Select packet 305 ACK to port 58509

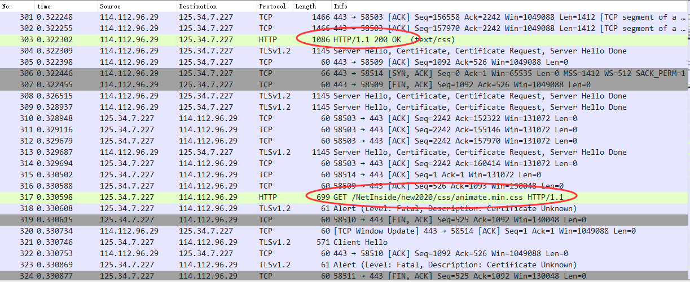pyautogui.click(x=345, y=62)
